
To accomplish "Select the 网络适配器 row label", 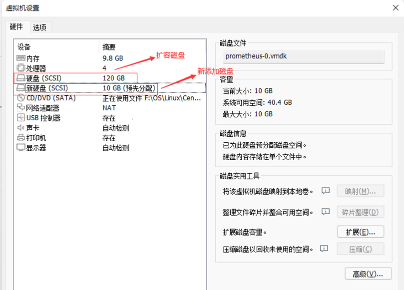I will pyautogui.click(x=42, y=108).
